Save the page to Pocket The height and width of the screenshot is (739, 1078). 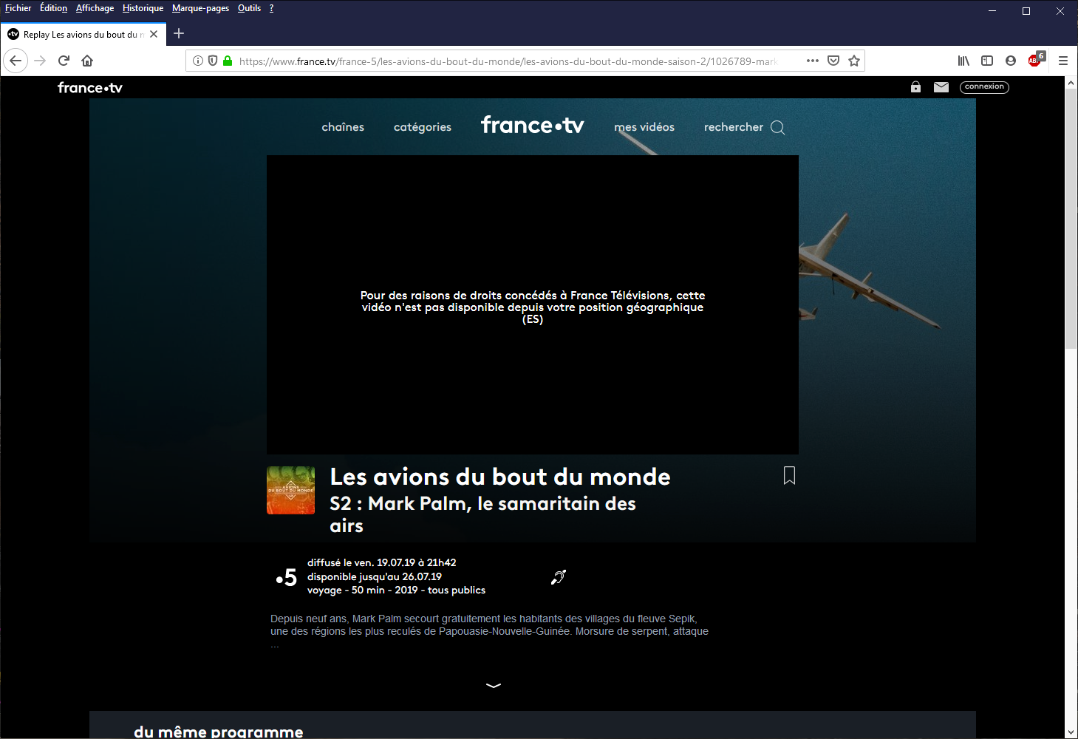pyautogui.click(x=833, y=61)
